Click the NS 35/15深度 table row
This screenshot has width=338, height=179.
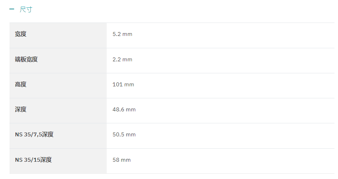[x=172, y=161]
